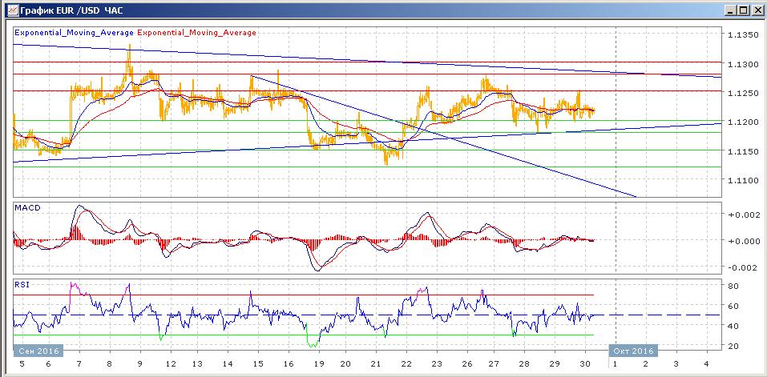767x377 pixels.
Task: Click the chart window icon in title bar
Action: [12, 10]
